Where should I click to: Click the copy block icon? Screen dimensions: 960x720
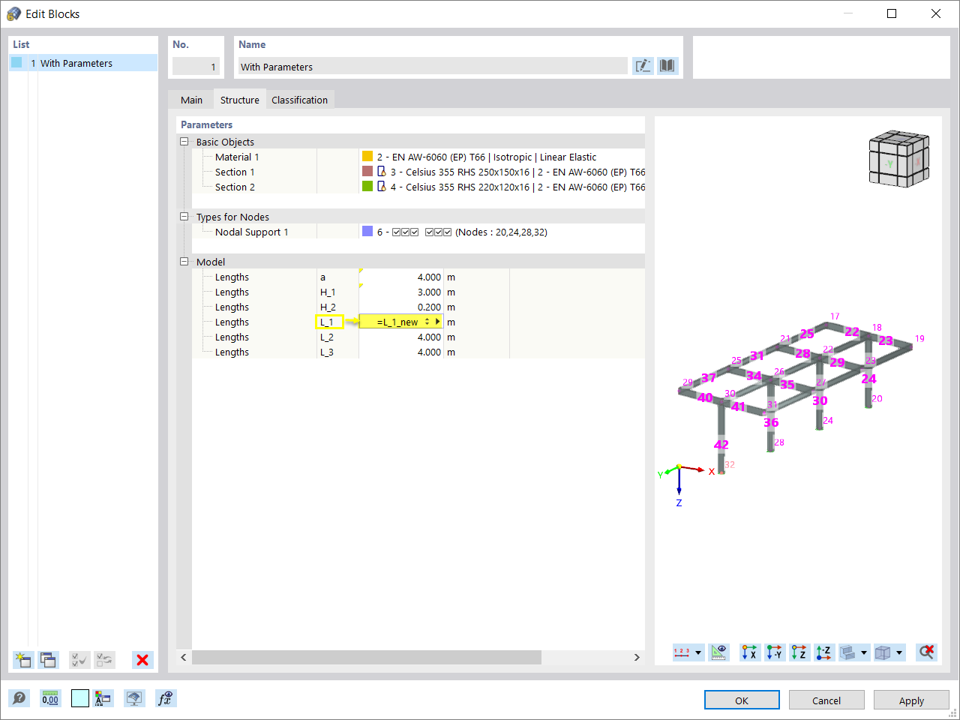tap(48, 660)
